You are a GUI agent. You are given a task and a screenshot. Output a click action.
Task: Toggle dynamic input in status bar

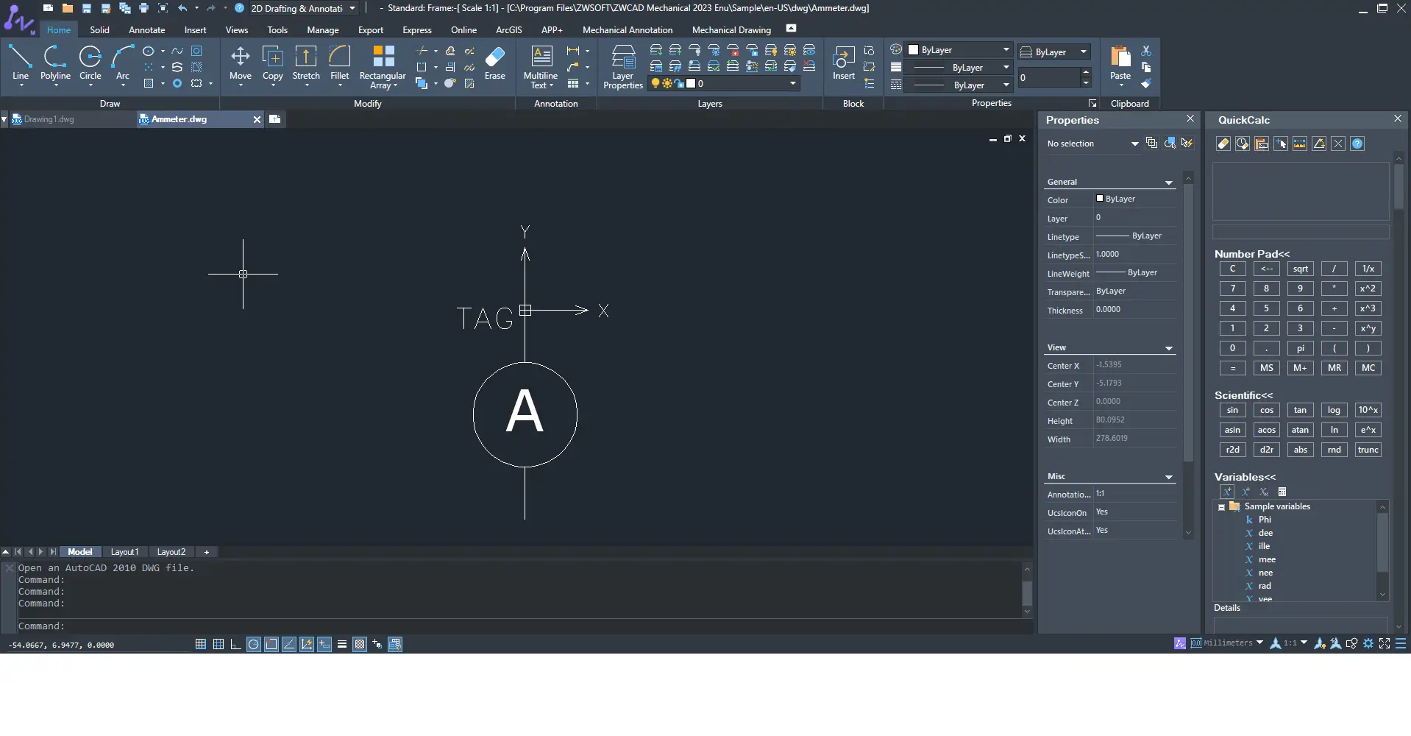point(324,644)
